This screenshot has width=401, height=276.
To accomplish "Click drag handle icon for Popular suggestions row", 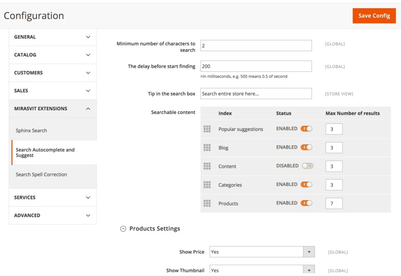I will tap(207, 129).
